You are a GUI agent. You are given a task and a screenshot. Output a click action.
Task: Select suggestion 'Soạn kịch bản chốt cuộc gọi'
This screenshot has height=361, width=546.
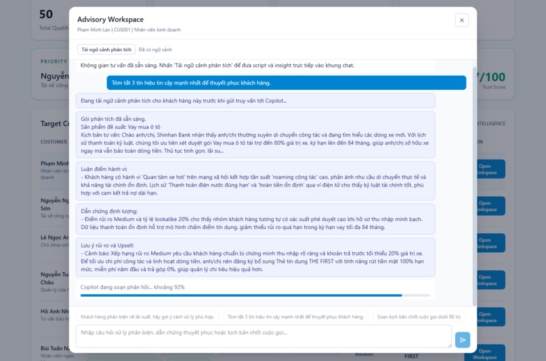419,316
